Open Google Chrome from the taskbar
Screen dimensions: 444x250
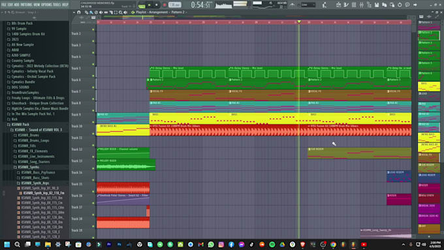point(333,245)
